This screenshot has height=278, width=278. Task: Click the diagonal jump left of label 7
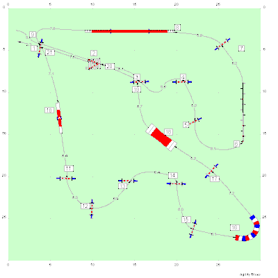tap(222, 44)
